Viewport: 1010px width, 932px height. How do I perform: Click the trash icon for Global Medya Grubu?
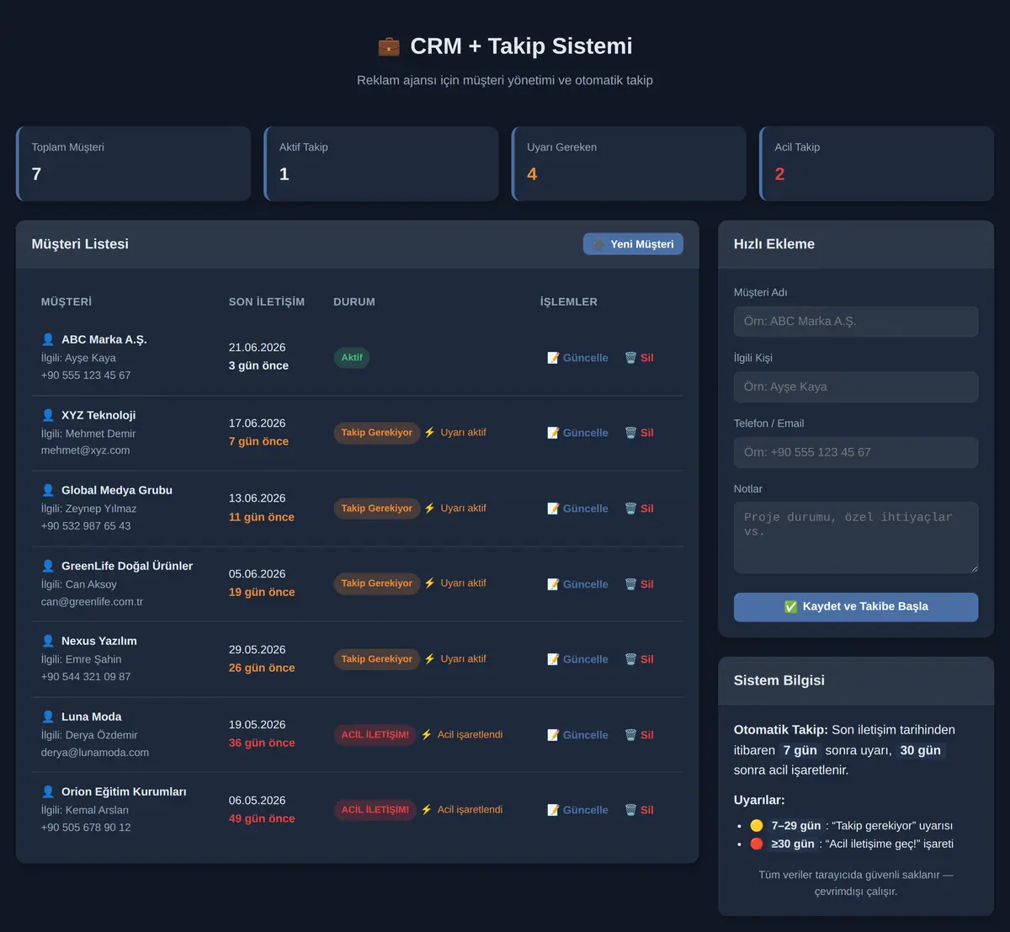[630, 509]
